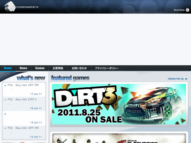
Task: Open the World Wide region selector
Action: [x=179, y=10]
